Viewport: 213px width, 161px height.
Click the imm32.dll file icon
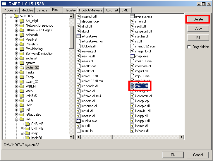click(x=133, y=86)
